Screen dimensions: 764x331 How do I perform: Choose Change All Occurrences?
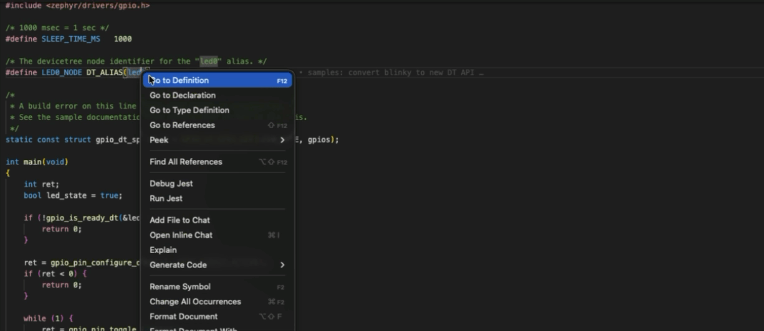coord(217,302)
